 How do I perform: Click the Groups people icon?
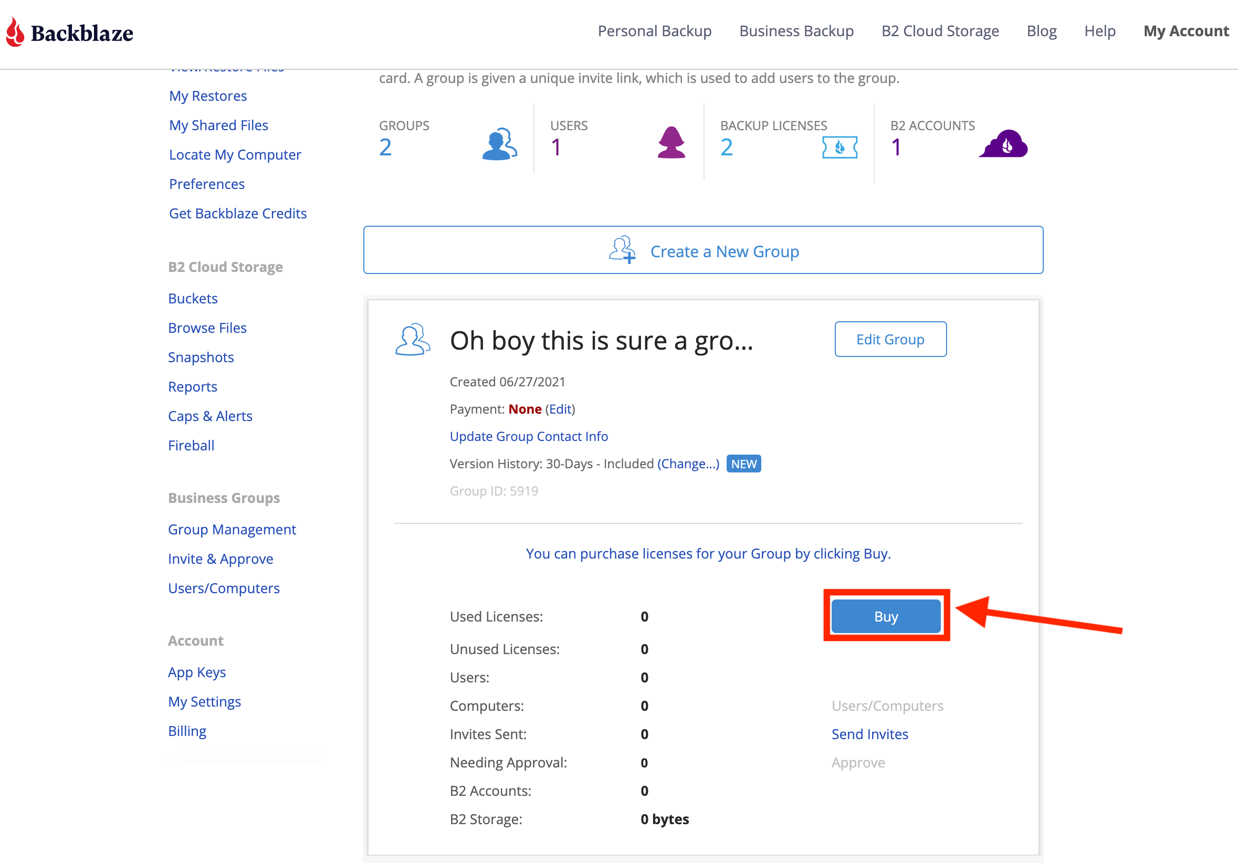tap(499, 144)
